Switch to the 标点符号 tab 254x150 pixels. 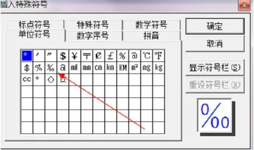pyautogui.click(x=34, y=25)
